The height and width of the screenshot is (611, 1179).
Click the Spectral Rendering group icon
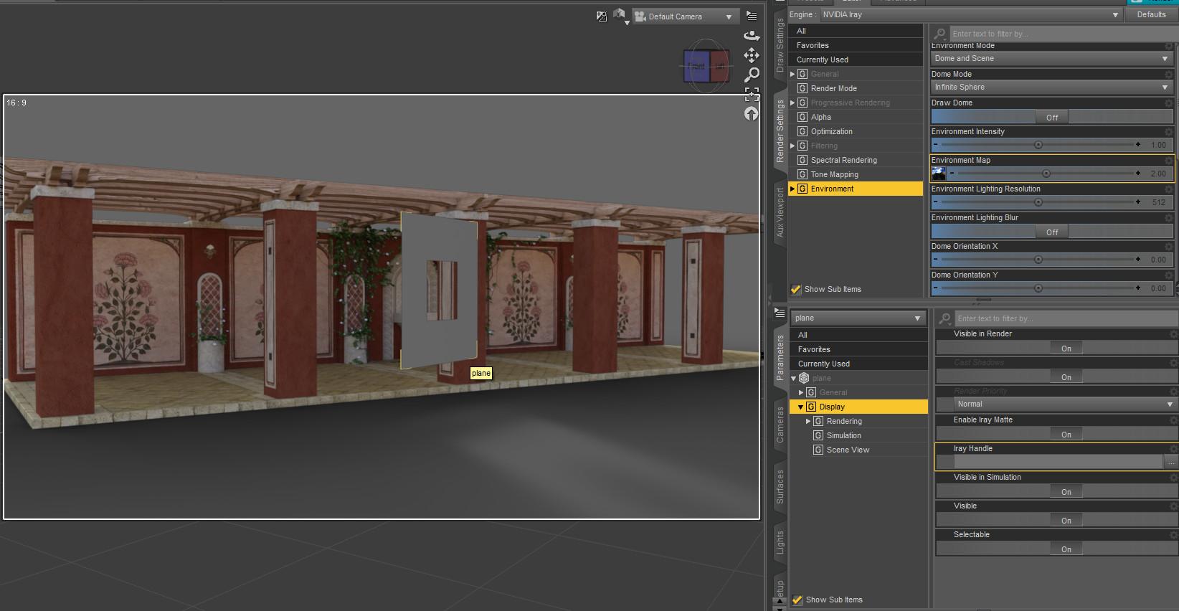click(x=802, y=160)
